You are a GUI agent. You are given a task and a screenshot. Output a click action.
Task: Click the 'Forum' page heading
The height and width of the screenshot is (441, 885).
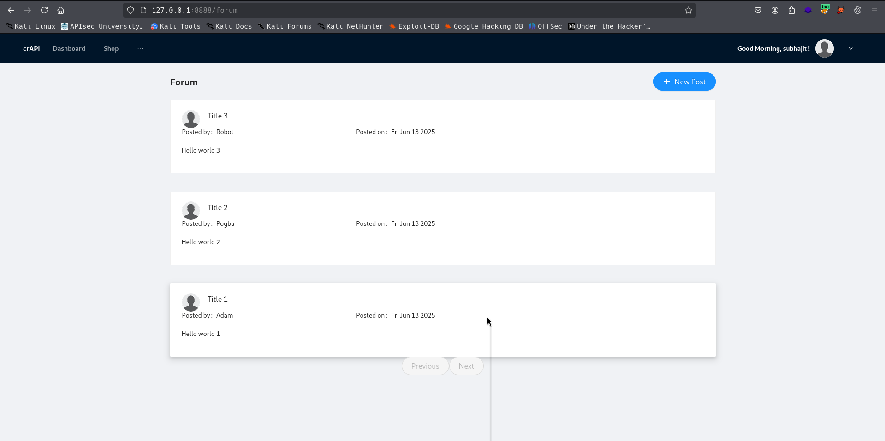(x=184, y=82)
